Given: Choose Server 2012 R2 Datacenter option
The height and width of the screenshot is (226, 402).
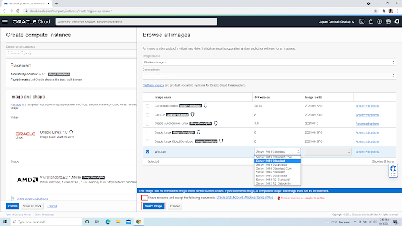Looking at the screenshot, I should [278, 183].
